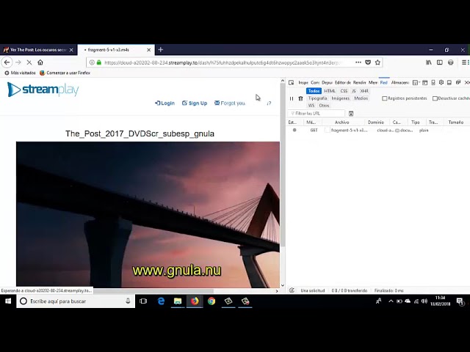The width and height of the screenshot is (470, 352).
Task: Open the devtools frame selector dropdown
Action: coord(416,83)
